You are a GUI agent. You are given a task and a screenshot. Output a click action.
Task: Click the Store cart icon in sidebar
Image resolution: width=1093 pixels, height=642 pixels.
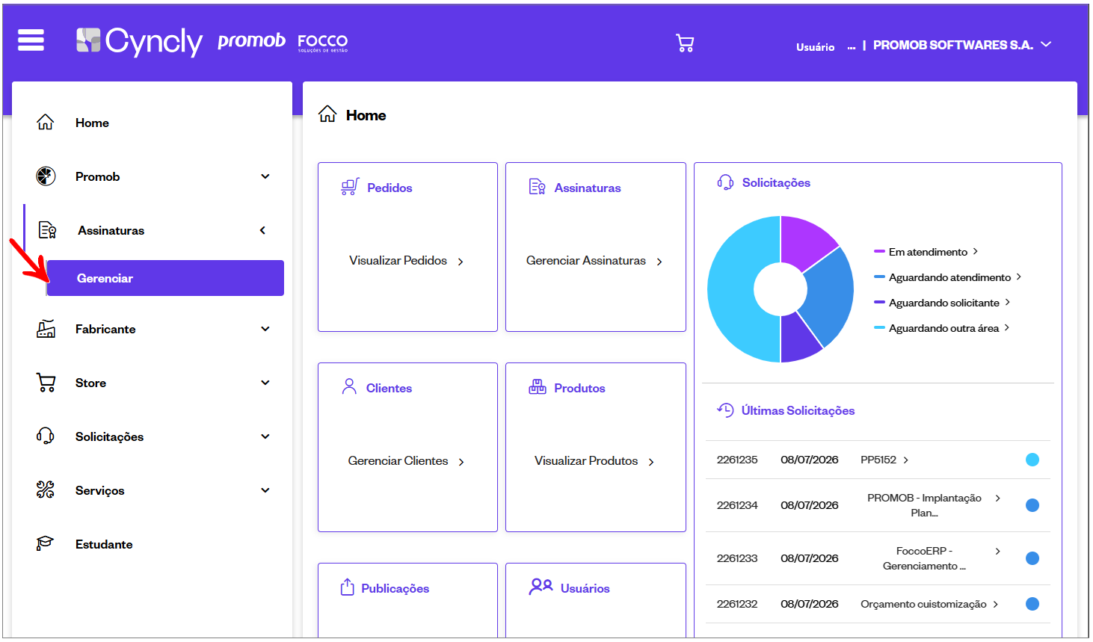point(46,383)
